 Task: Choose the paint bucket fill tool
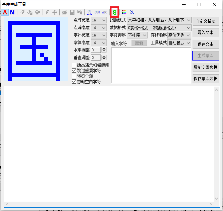click(30, 12)
